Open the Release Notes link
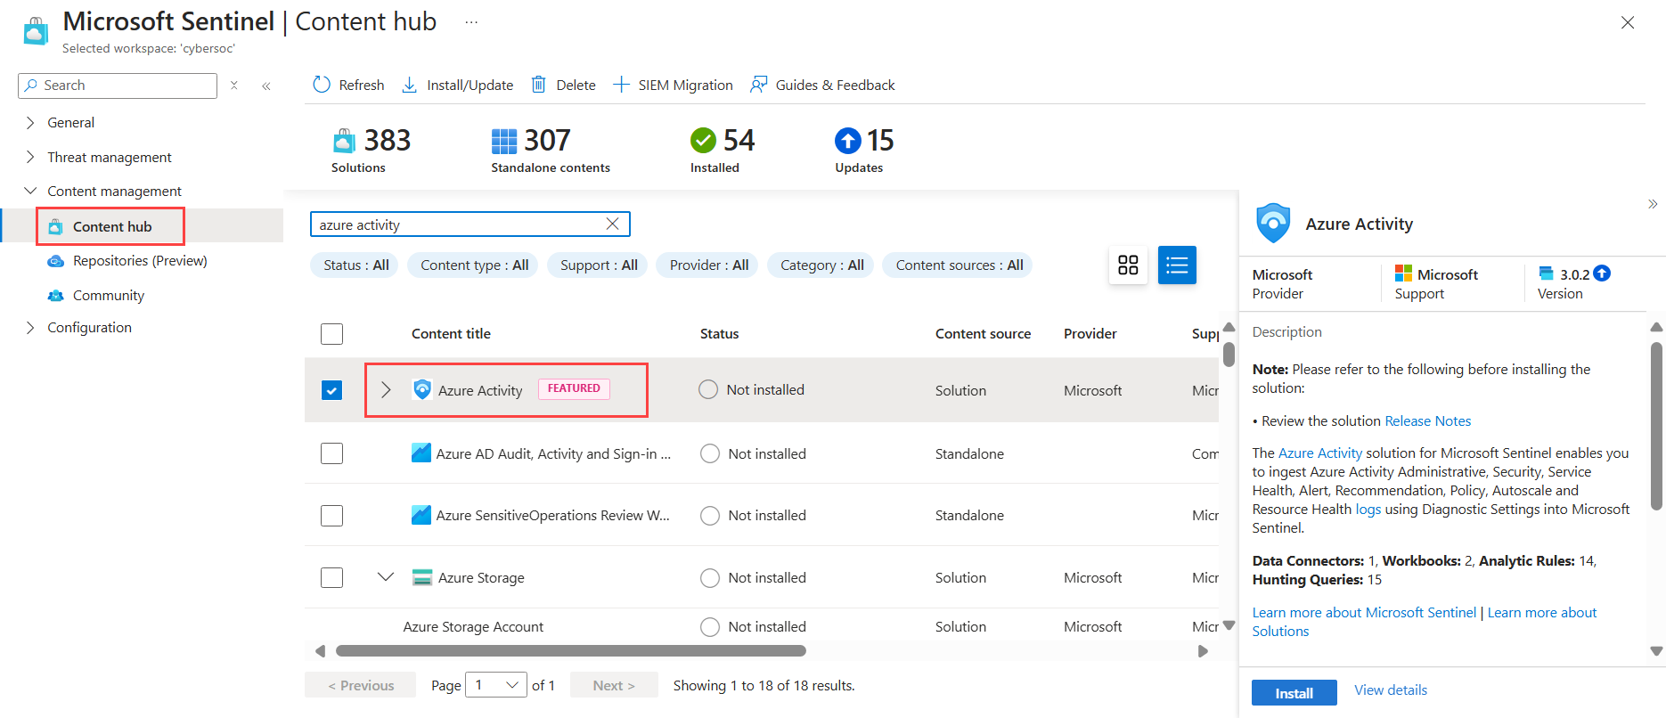 point(1427,420)
